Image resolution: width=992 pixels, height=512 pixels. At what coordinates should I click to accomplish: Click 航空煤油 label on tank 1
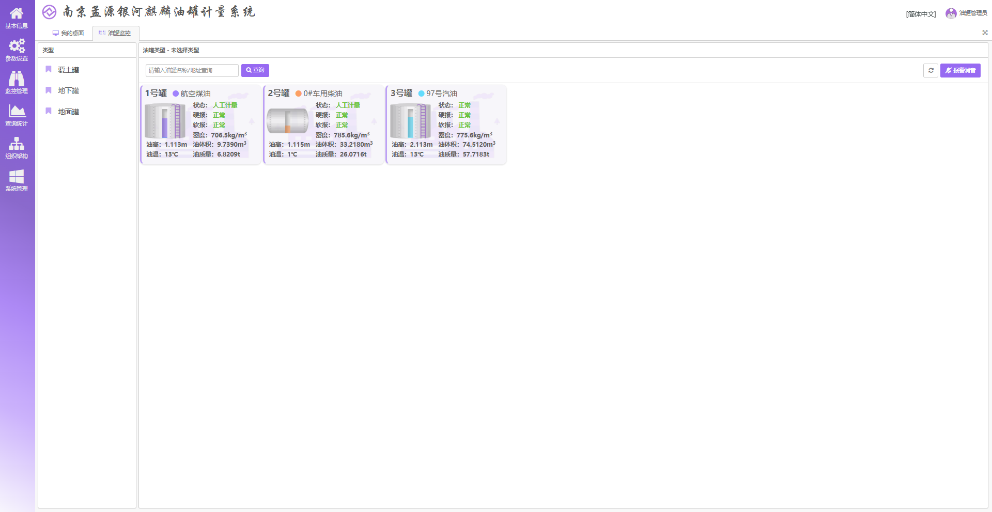(x=196, y=94)
